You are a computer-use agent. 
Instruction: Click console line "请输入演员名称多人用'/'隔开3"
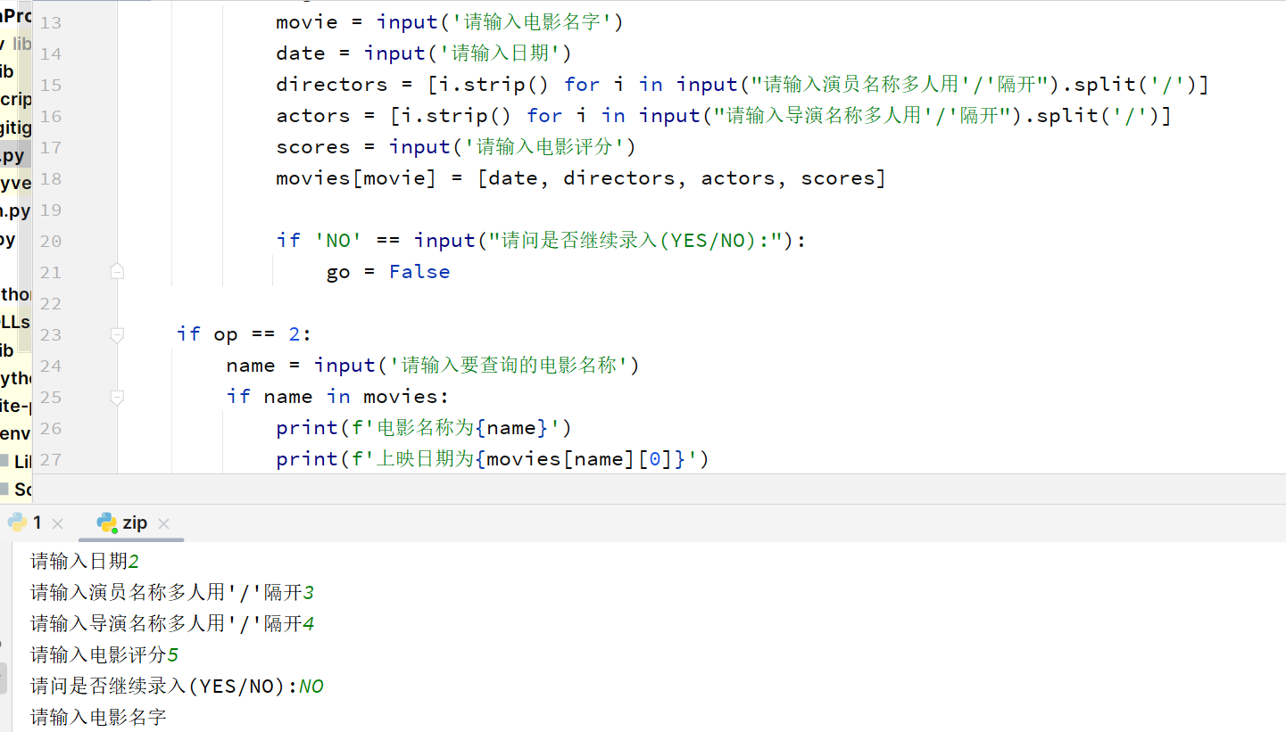(x=172, y=593)
